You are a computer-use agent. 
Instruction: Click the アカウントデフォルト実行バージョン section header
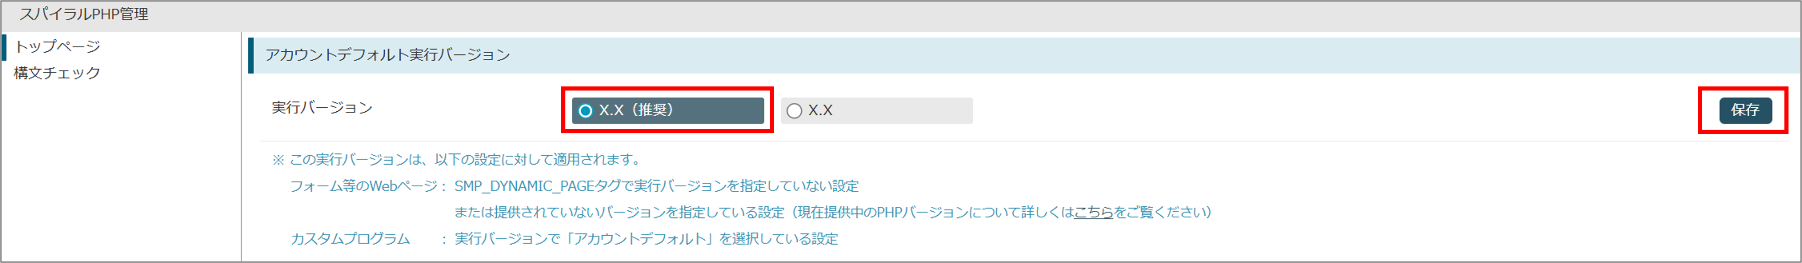[x=388, y=55]
